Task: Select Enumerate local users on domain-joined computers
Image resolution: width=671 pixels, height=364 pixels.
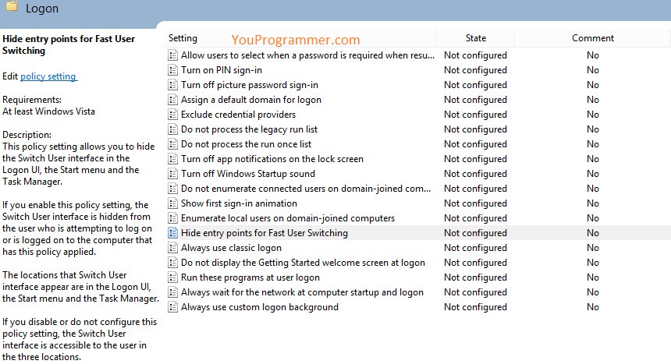Action: pos(288,218)
